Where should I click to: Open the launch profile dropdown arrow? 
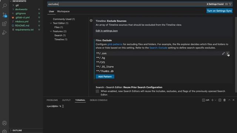pos(216,100)
